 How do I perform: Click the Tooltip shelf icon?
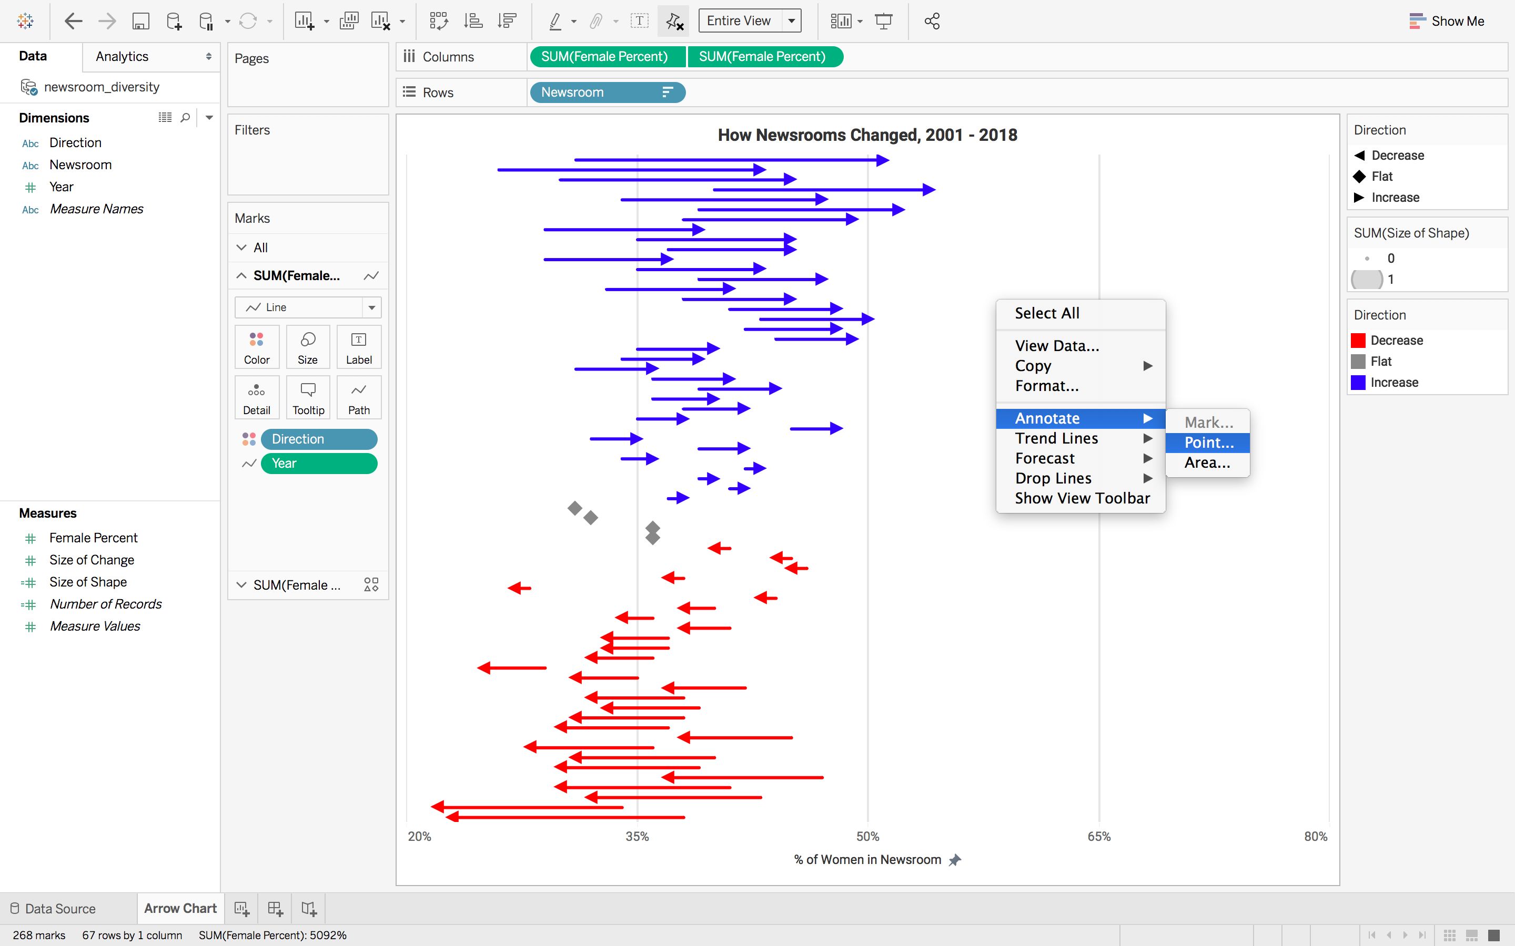(307, 397)
